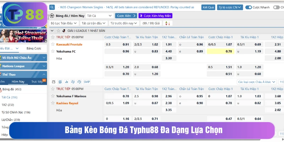This screenshot has width=284, height=142.
Task: Click draw odds 3.30 first match
Action: [169, 58]
